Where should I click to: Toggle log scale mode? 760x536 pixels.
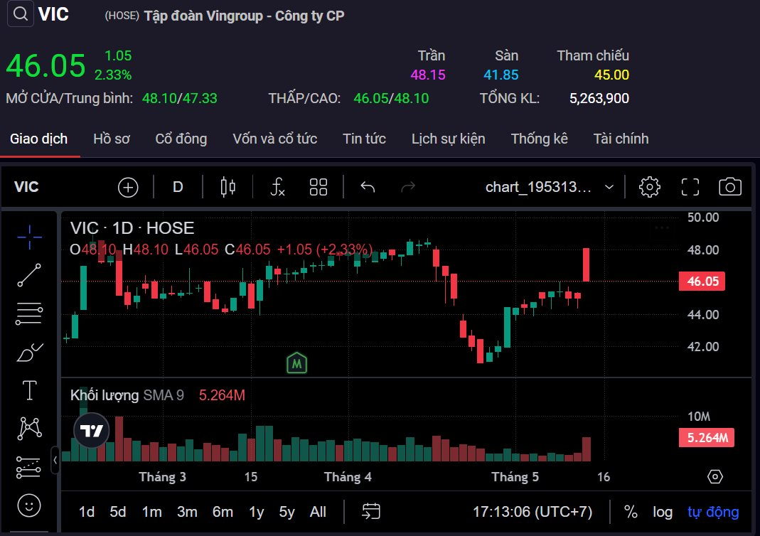click(x=662, y=512)
